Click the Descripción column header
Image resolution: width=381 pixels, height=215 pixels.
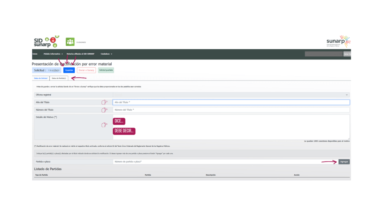click(211, 175)
